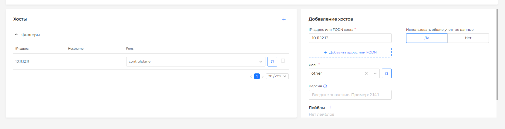The height and width of the screenshot is (129, 505).
Task: Click page number 1
Action: (x=257, y=76)
